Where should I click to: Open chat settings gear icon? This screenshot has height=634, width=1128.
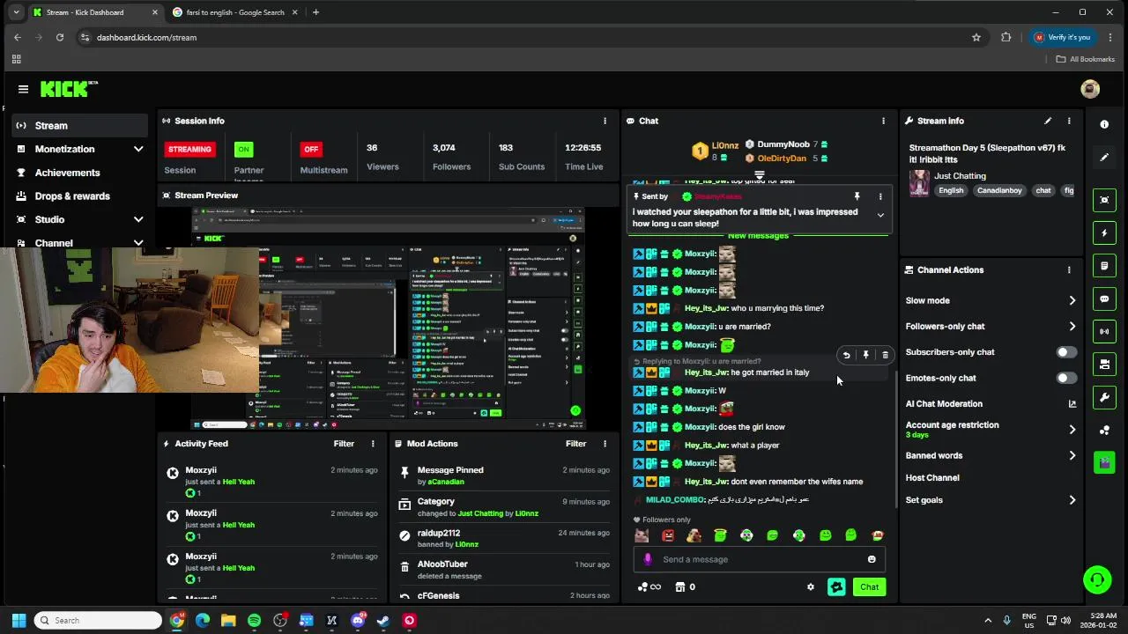tap(811, 587)
